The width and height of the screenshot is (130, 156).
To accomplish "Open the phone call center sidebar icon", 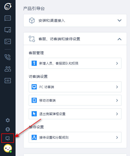I will (x=8, y=57).
